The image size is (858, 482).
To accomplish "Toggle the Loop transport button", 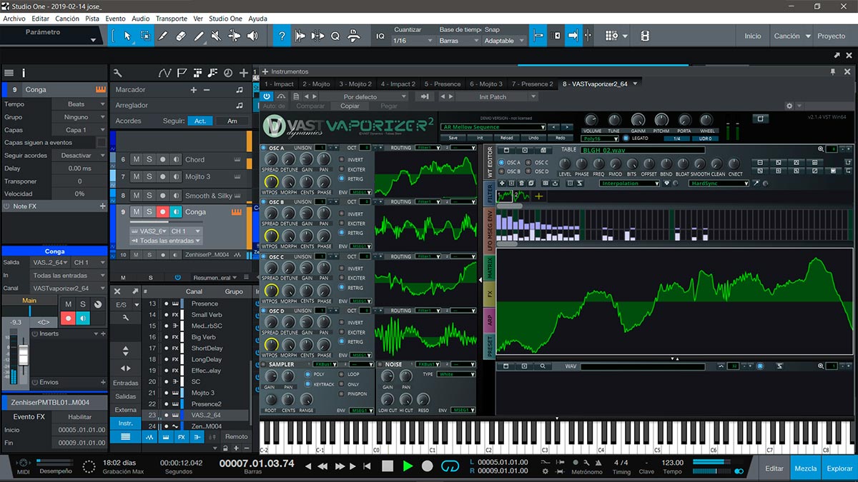I will coord(450,466).
